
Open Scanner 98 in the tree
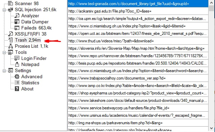(x=27, y=3)
